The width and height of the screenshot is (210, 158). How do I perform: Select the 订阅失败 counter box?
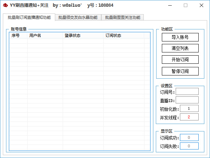tap(189, 146)
